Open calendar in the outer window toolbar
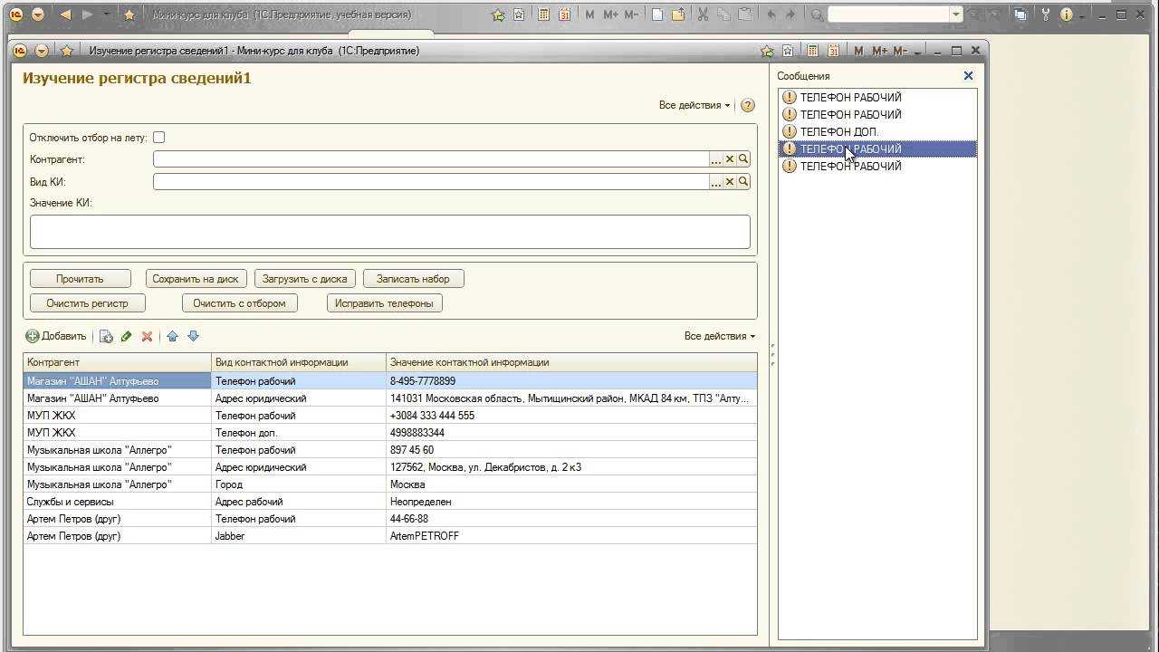This screenshot has height=652, width=1159. pyautogui.click(x=565, y=14)
